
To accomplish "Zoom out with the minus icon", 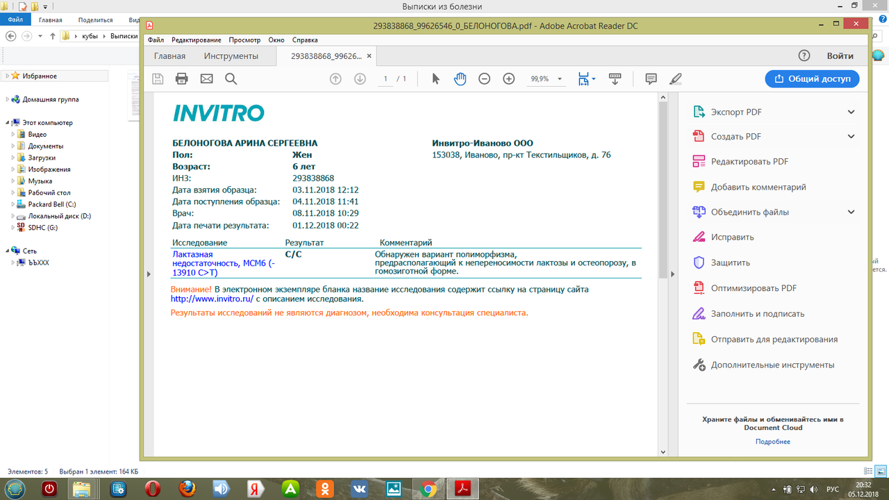I will [x=484, y=78].
